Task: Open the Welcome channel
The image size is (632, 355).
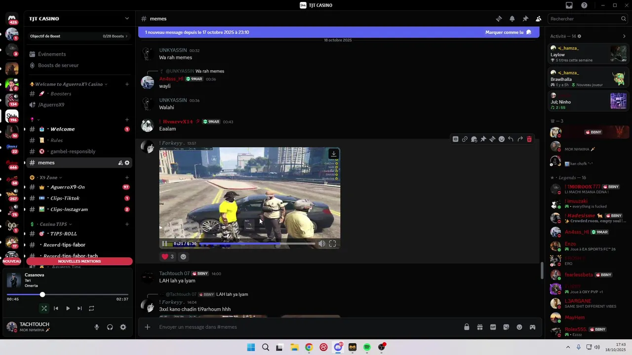Action: [x=79, y=129]
